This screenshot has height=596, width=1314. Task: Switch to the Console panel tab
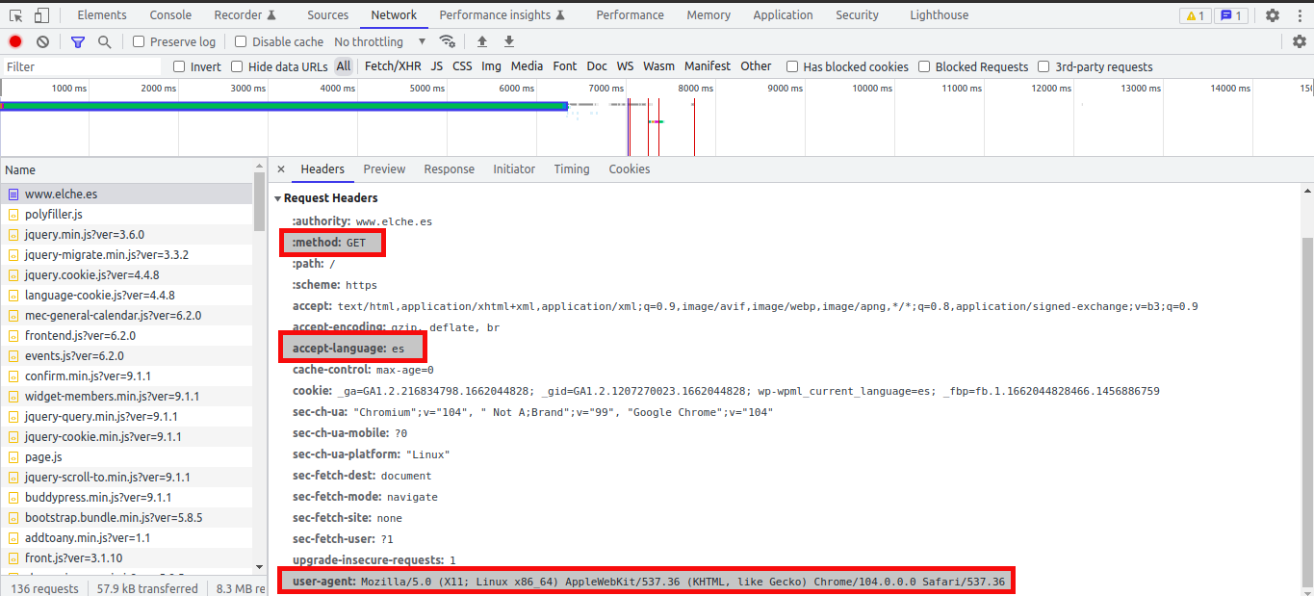(x=170, y=15)
